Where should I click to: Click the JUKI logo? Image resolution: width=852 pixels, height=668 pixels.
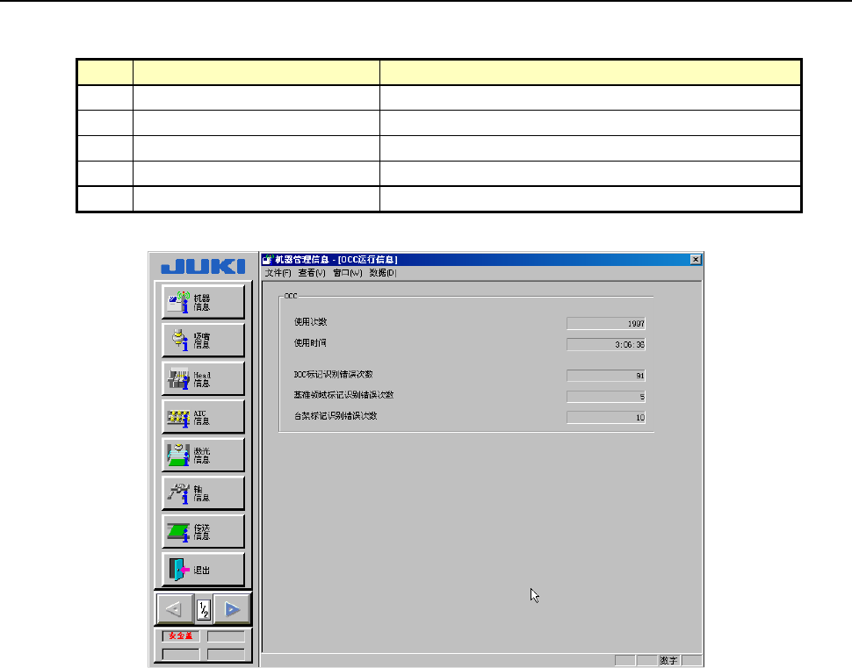[x=203, y=267]
